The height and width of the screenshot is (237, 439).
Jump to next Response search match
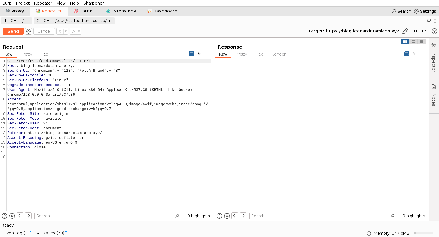click(x=243, y=216)
